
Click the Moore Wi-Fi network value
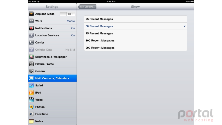pos(71,21)
